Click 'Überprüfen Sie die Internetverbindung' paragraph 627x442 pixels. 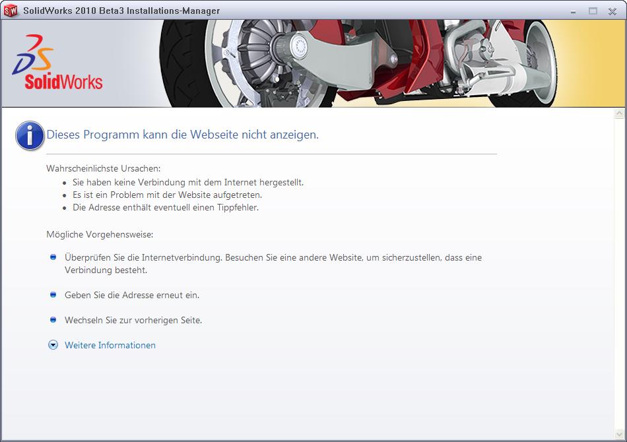pos(273,264)
